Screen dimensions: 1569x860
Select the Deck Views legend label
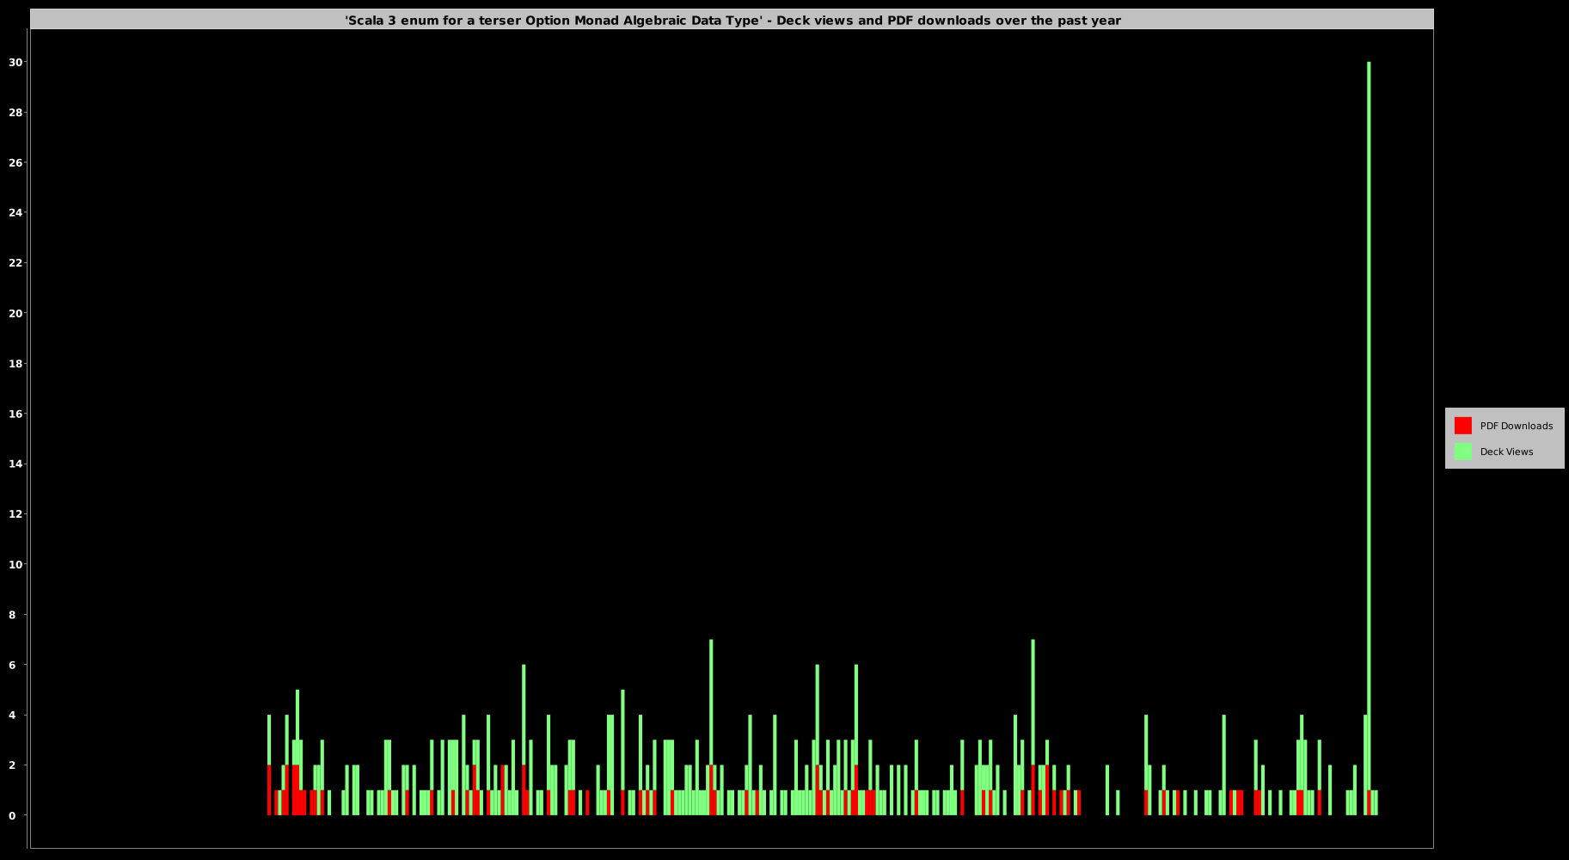[1506, 451]
